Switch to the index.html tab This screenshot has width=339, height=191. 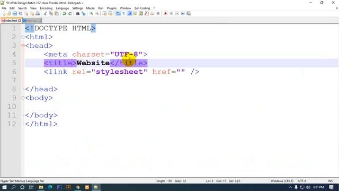(11, 21)
